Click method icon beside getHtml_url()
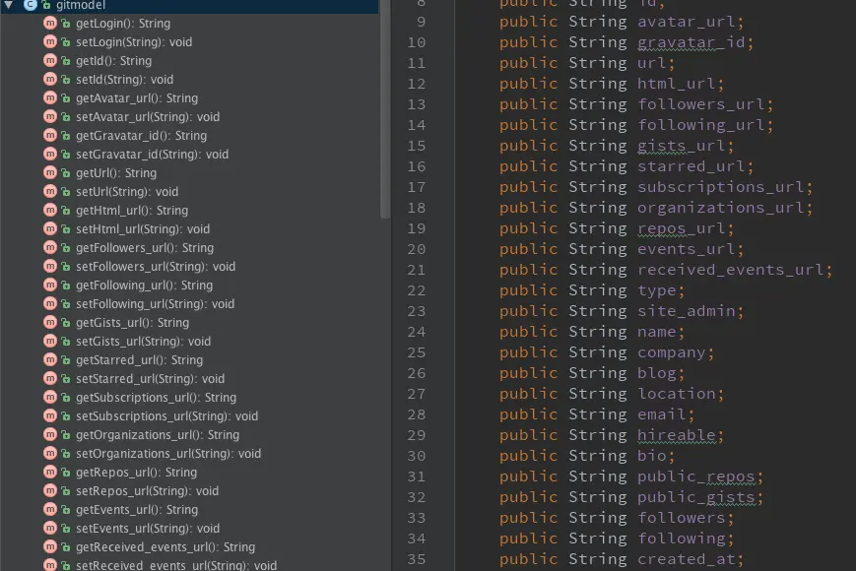The width and height of the screenshot is (856, 571). click(x=50, y=210)
